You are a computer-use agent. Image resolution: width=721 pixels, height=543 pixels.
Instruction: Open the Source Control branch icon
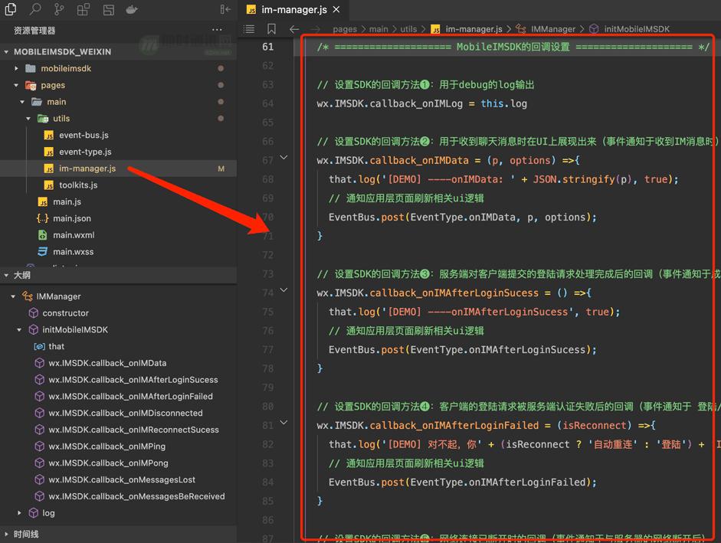pyautogui.click(x=60, y=10)
